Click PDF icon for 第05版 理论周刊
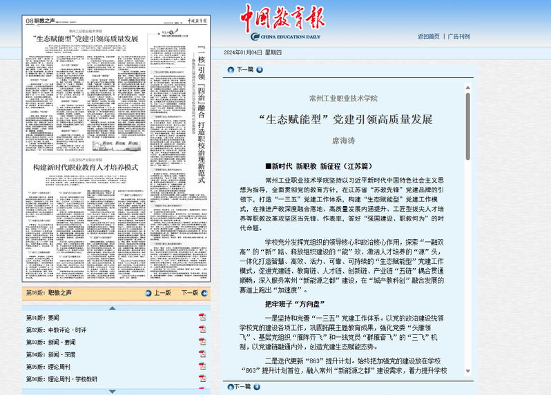 (x=202, y=367)
